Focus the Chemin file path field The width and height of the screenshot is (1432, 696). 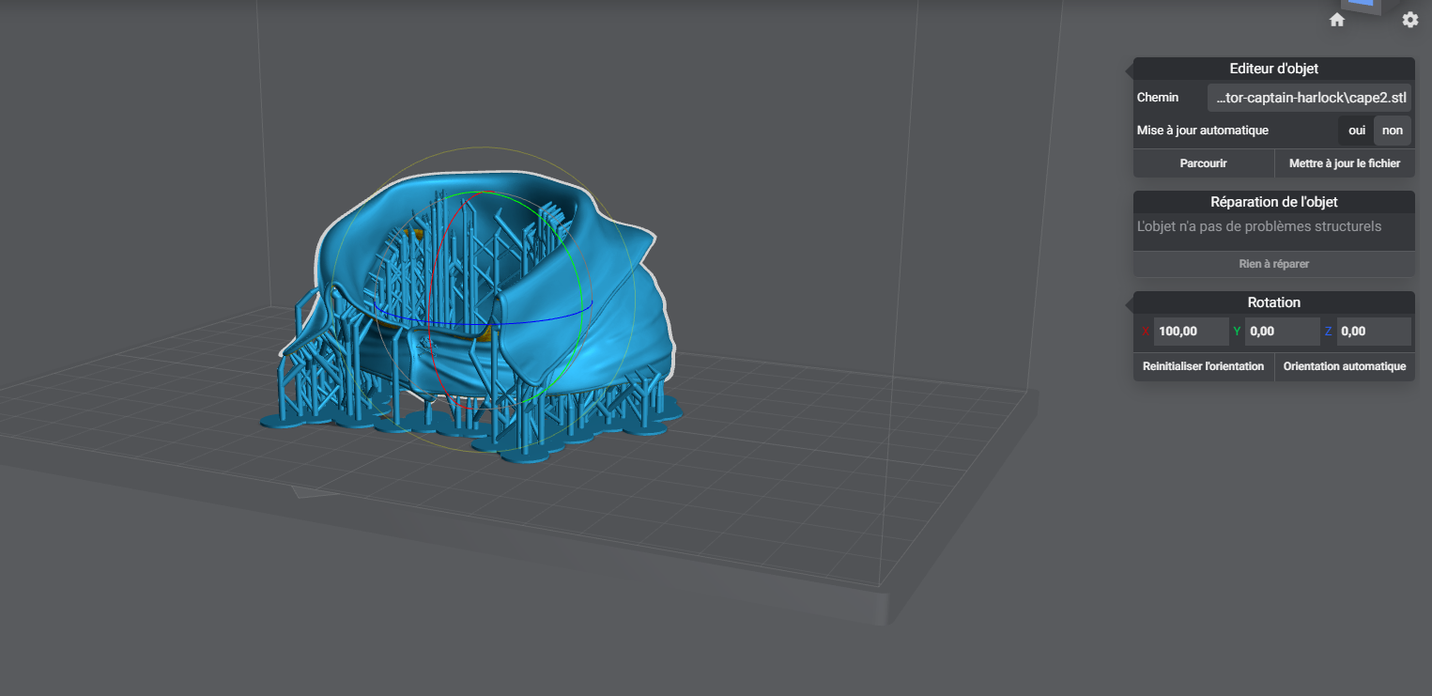pos(1309,98)
